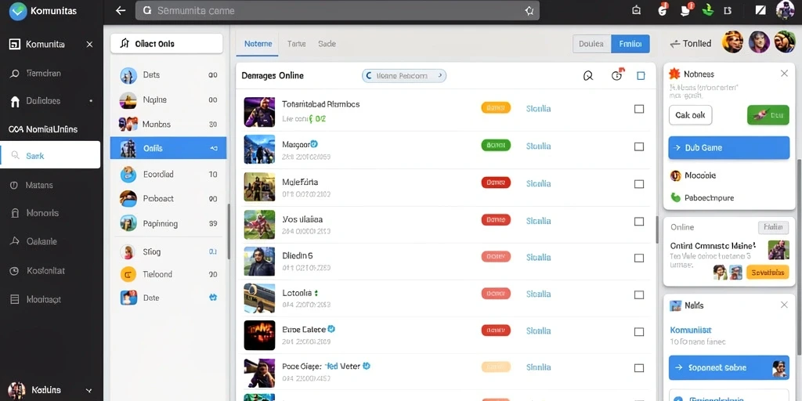
Task: Expand the Dolicloes submenu indicator
Action: 91,101
